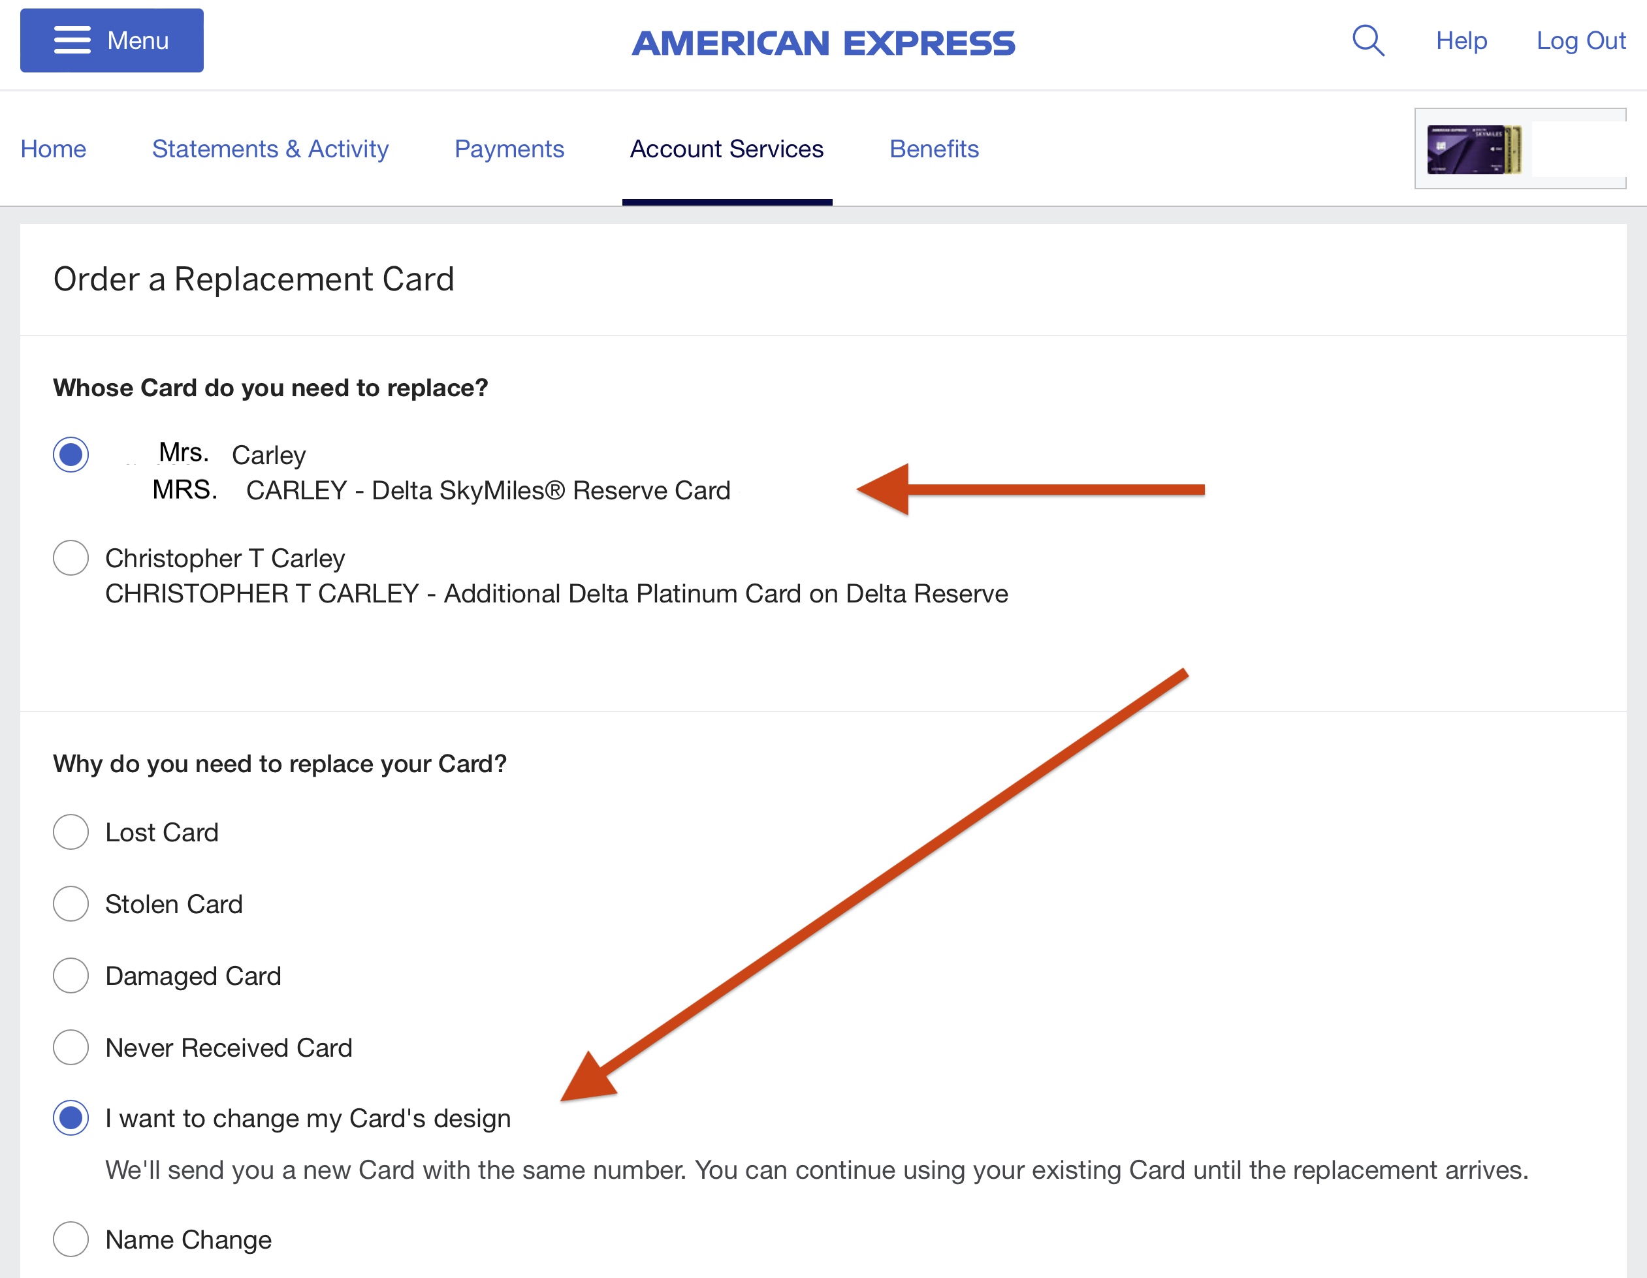The image size is (1647, 1278).
Task: Open the search magnifier icon
Action: [x=1368, y=40]
